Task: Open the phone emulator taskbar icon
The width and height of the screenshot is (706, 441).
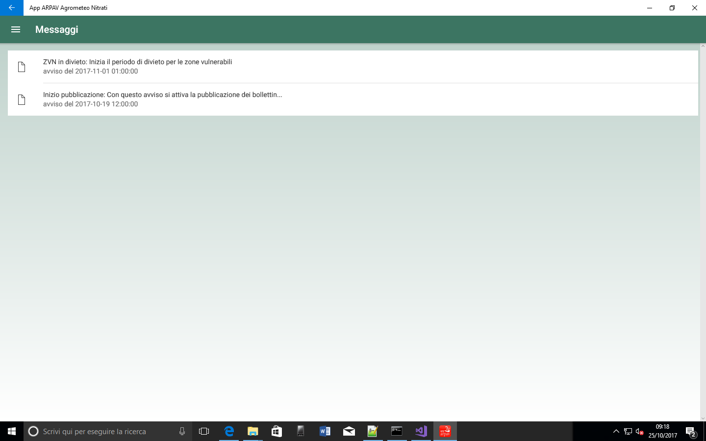Action: [x=301, y=431]
